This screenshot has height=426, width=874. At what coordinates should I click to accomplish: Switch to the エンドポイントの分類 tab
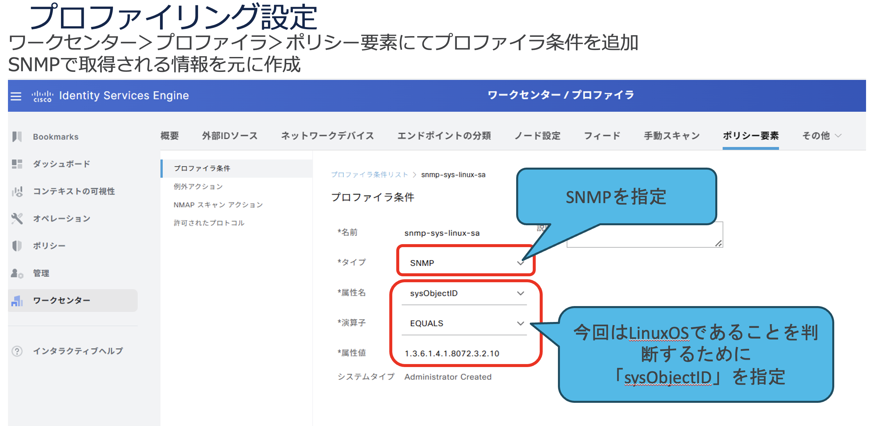pyautogui.click(x=444, y=136)
